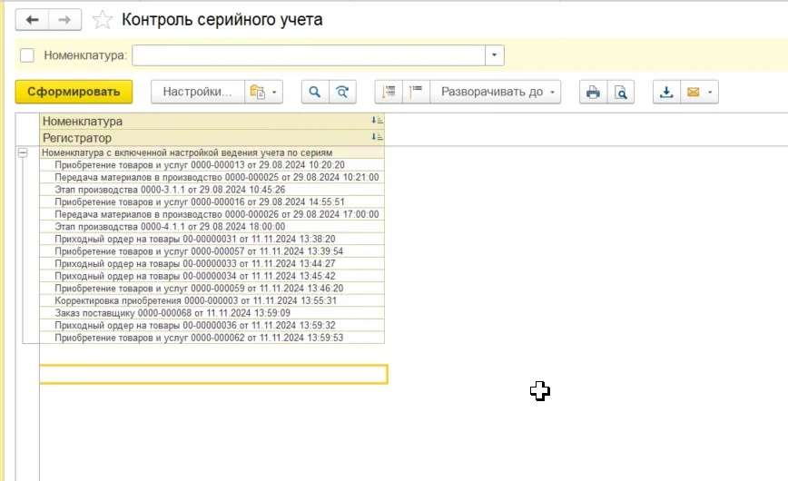The width and height of the screenshot is (788, 481).
Task: Select row Приходный ордер на товары 00-00000036
Action: tap(212, 325)
